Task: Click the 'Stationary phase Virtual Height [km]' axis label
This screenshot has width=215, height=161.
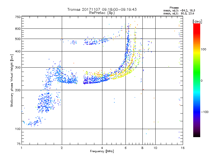Action: click(12, 80)
